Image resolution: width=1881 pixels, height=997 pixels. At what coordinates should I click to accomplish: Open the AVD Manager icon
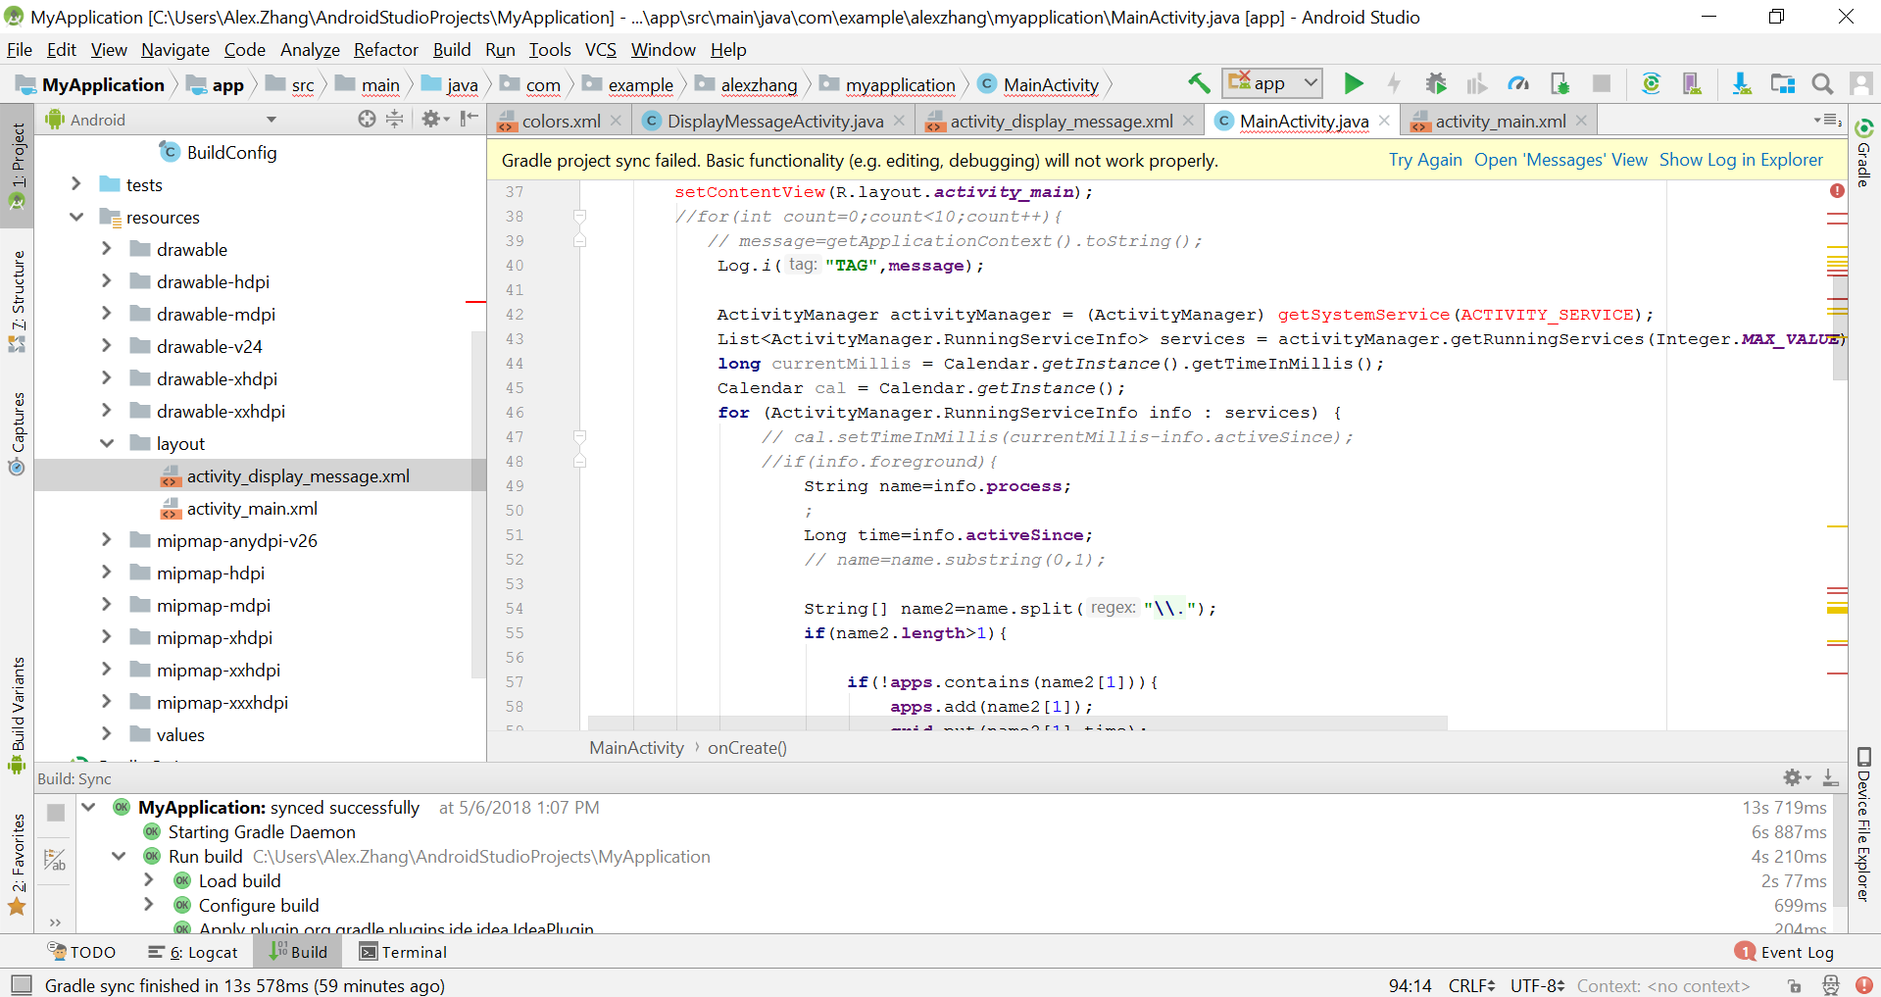click(1692, 84)
